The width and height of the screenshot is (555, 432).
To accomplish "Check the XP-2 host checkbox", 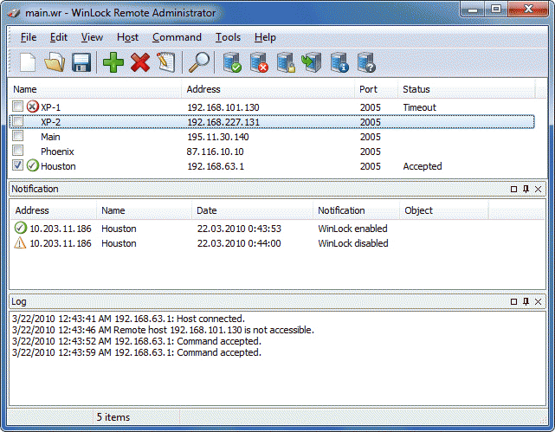I will click(17, 121).
